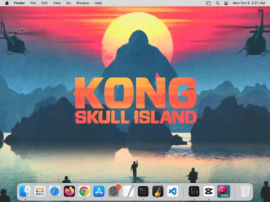Screen dimensions: 270x202
Task: Launch Safari from the Dock
Action: pyautogui.click(x=55, y=191)
